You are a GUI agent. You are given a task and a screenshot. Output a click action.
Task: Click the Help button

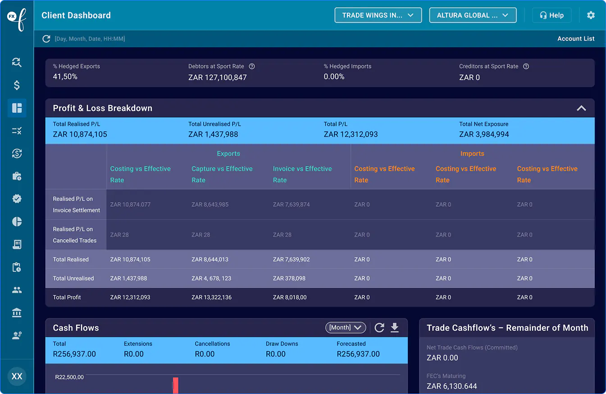(551, 15)
